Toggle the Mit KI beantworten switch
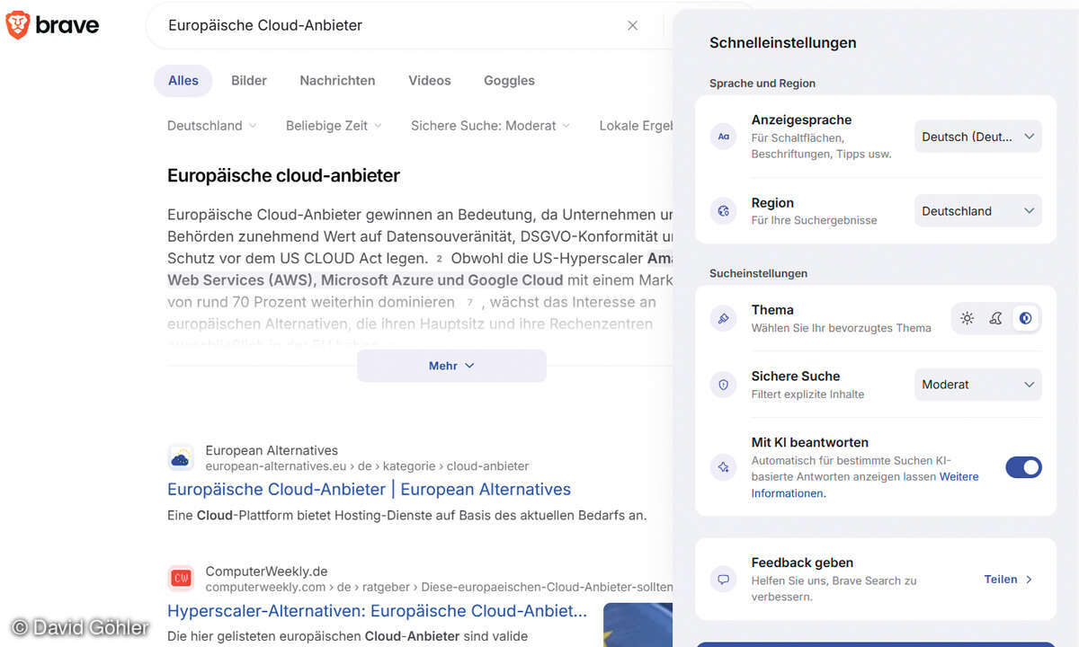Viewport: 1079px width, 647px height. [x=1022, y=467]
